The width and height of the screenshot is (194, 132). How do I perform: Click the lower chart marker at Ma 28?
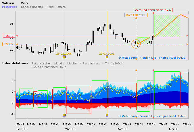tap(64, 115)
